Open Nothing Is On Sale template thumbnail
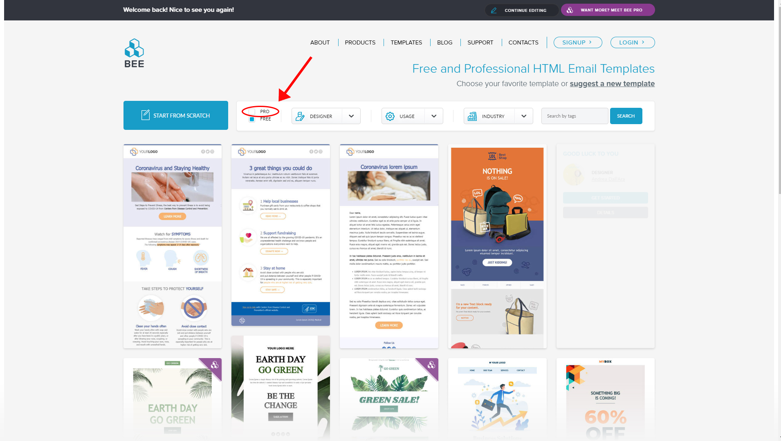Screen dimensions: 781x441 click(x=497, y=246)
